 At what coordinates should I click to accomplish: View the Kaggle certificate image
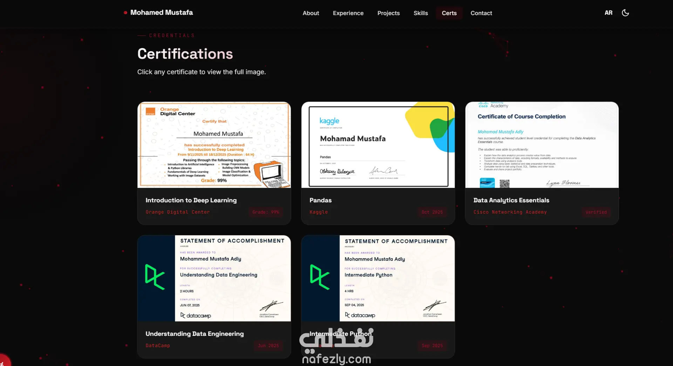coord(378,145)
